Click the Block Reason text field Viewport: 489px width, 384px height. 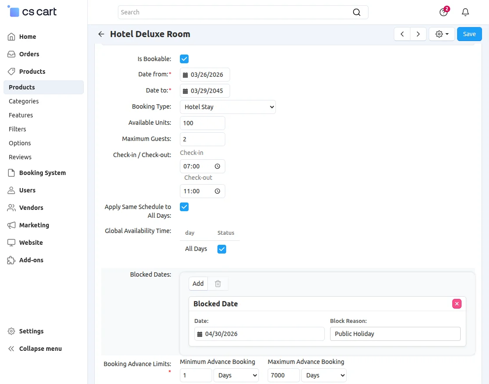pyautogui.click(x=395, y=334)
